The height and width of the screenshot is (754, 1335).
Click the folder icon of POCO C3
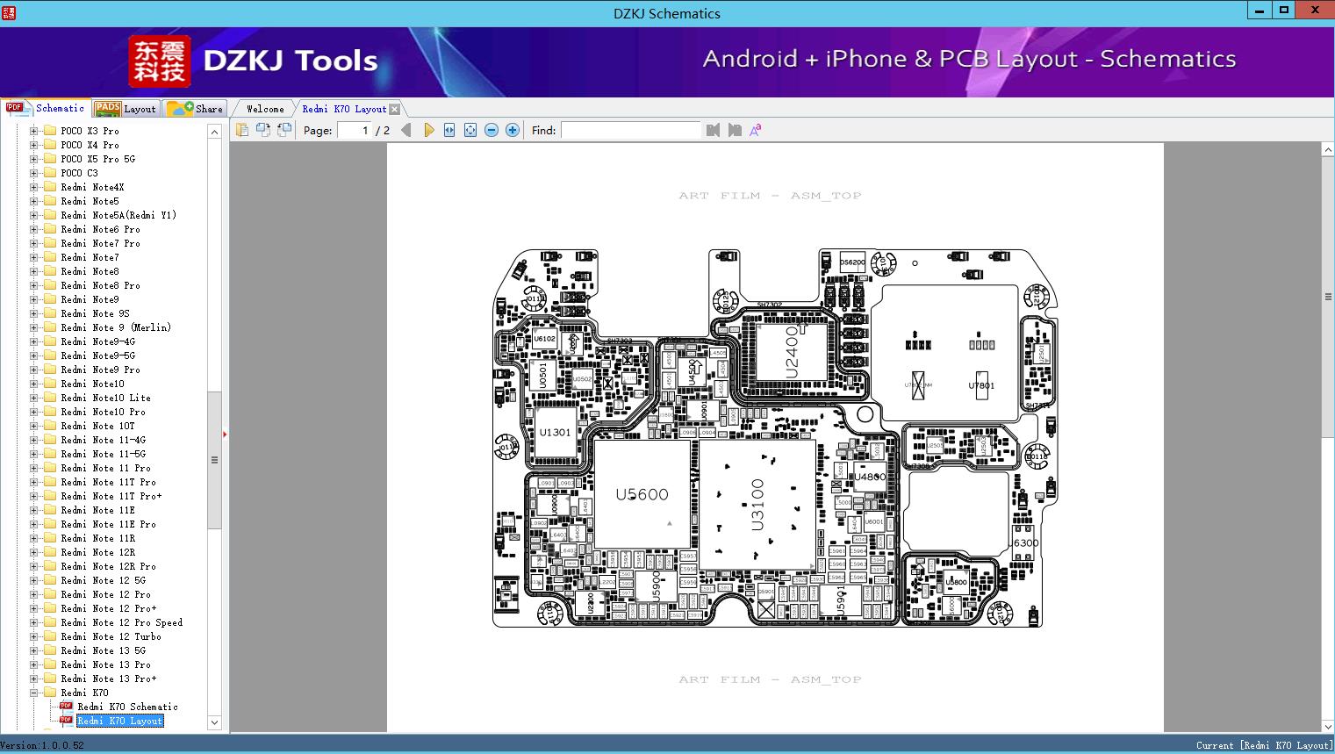coord(50,172)
